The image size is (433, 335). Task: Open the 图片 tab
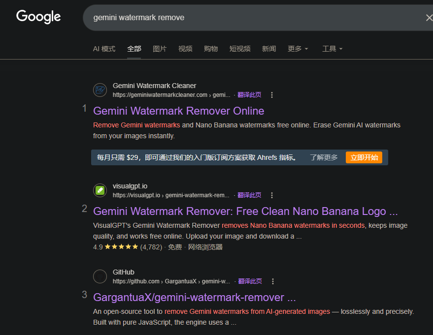click(x=160, y=49)
